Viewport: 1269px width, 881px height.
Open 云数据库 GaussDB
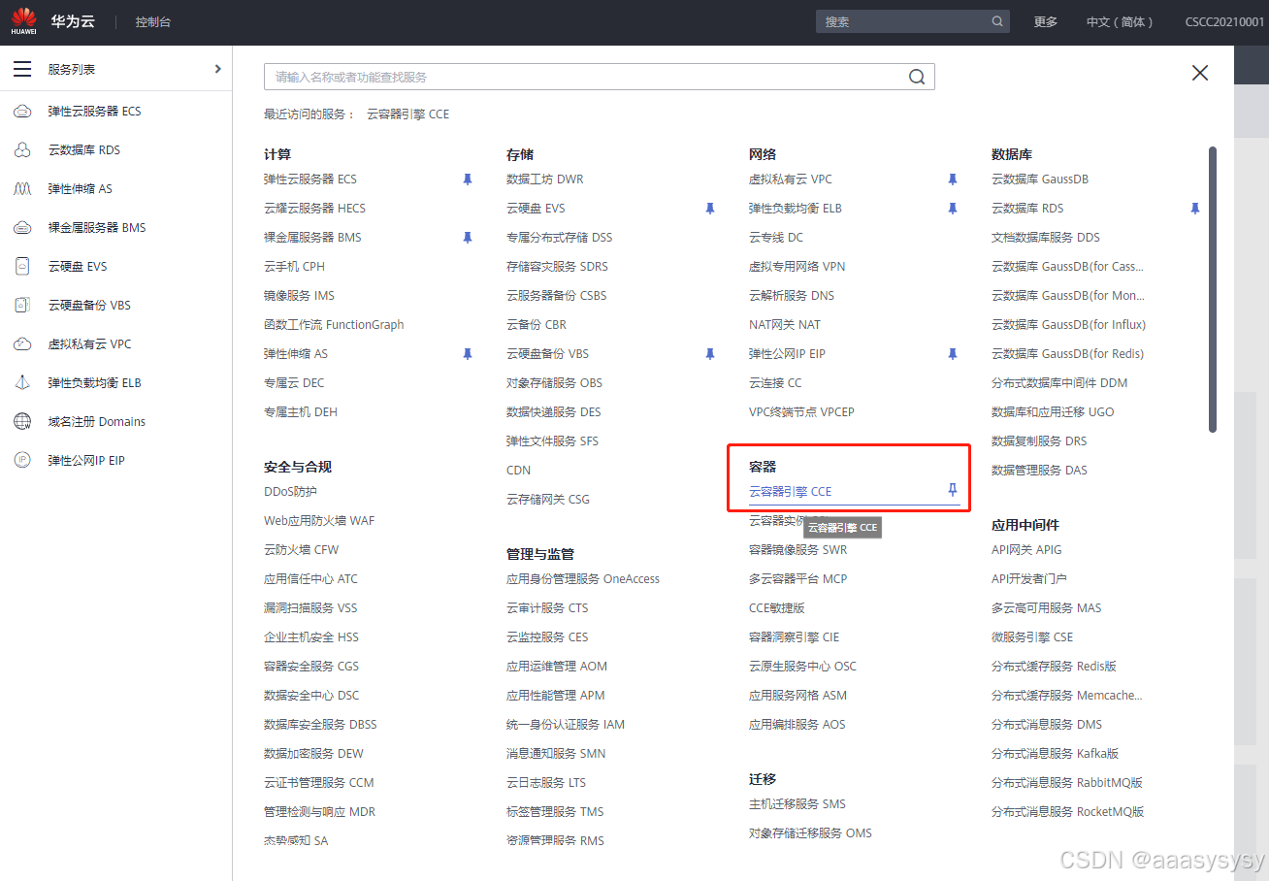pos(1040,179)
